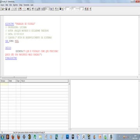
Task: Open the Algoritmo menu
Action: click(x=16, y=5)
